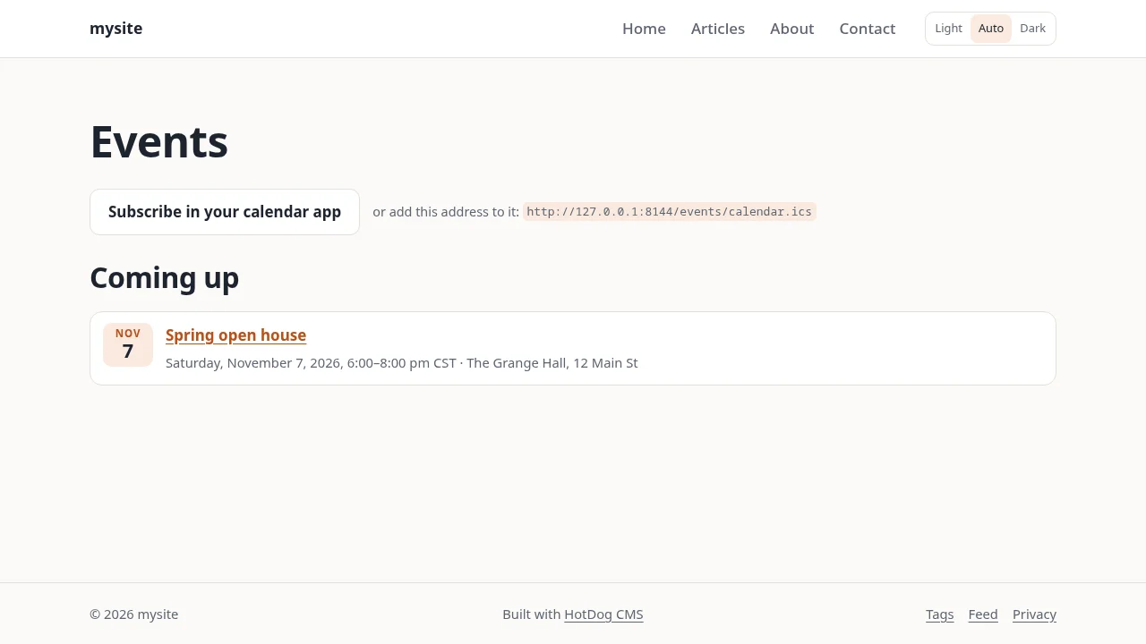The image size is (1146, 644).
Task: Click the Nov 7 date badge
Action: tap(128, 344)
